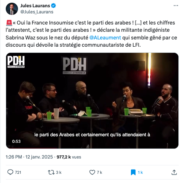
Task: Open the three-dot more options menu
Action: click(176, 6)
